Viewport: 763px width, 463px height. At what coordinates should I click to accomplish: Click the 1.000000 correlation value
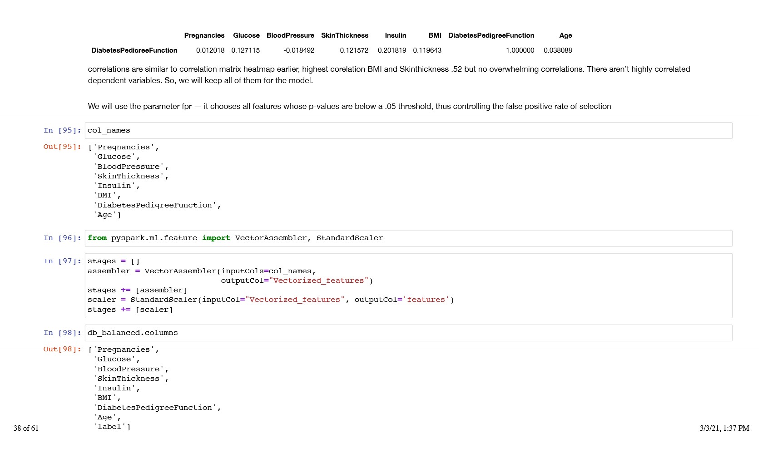click(x=520, y=50)
